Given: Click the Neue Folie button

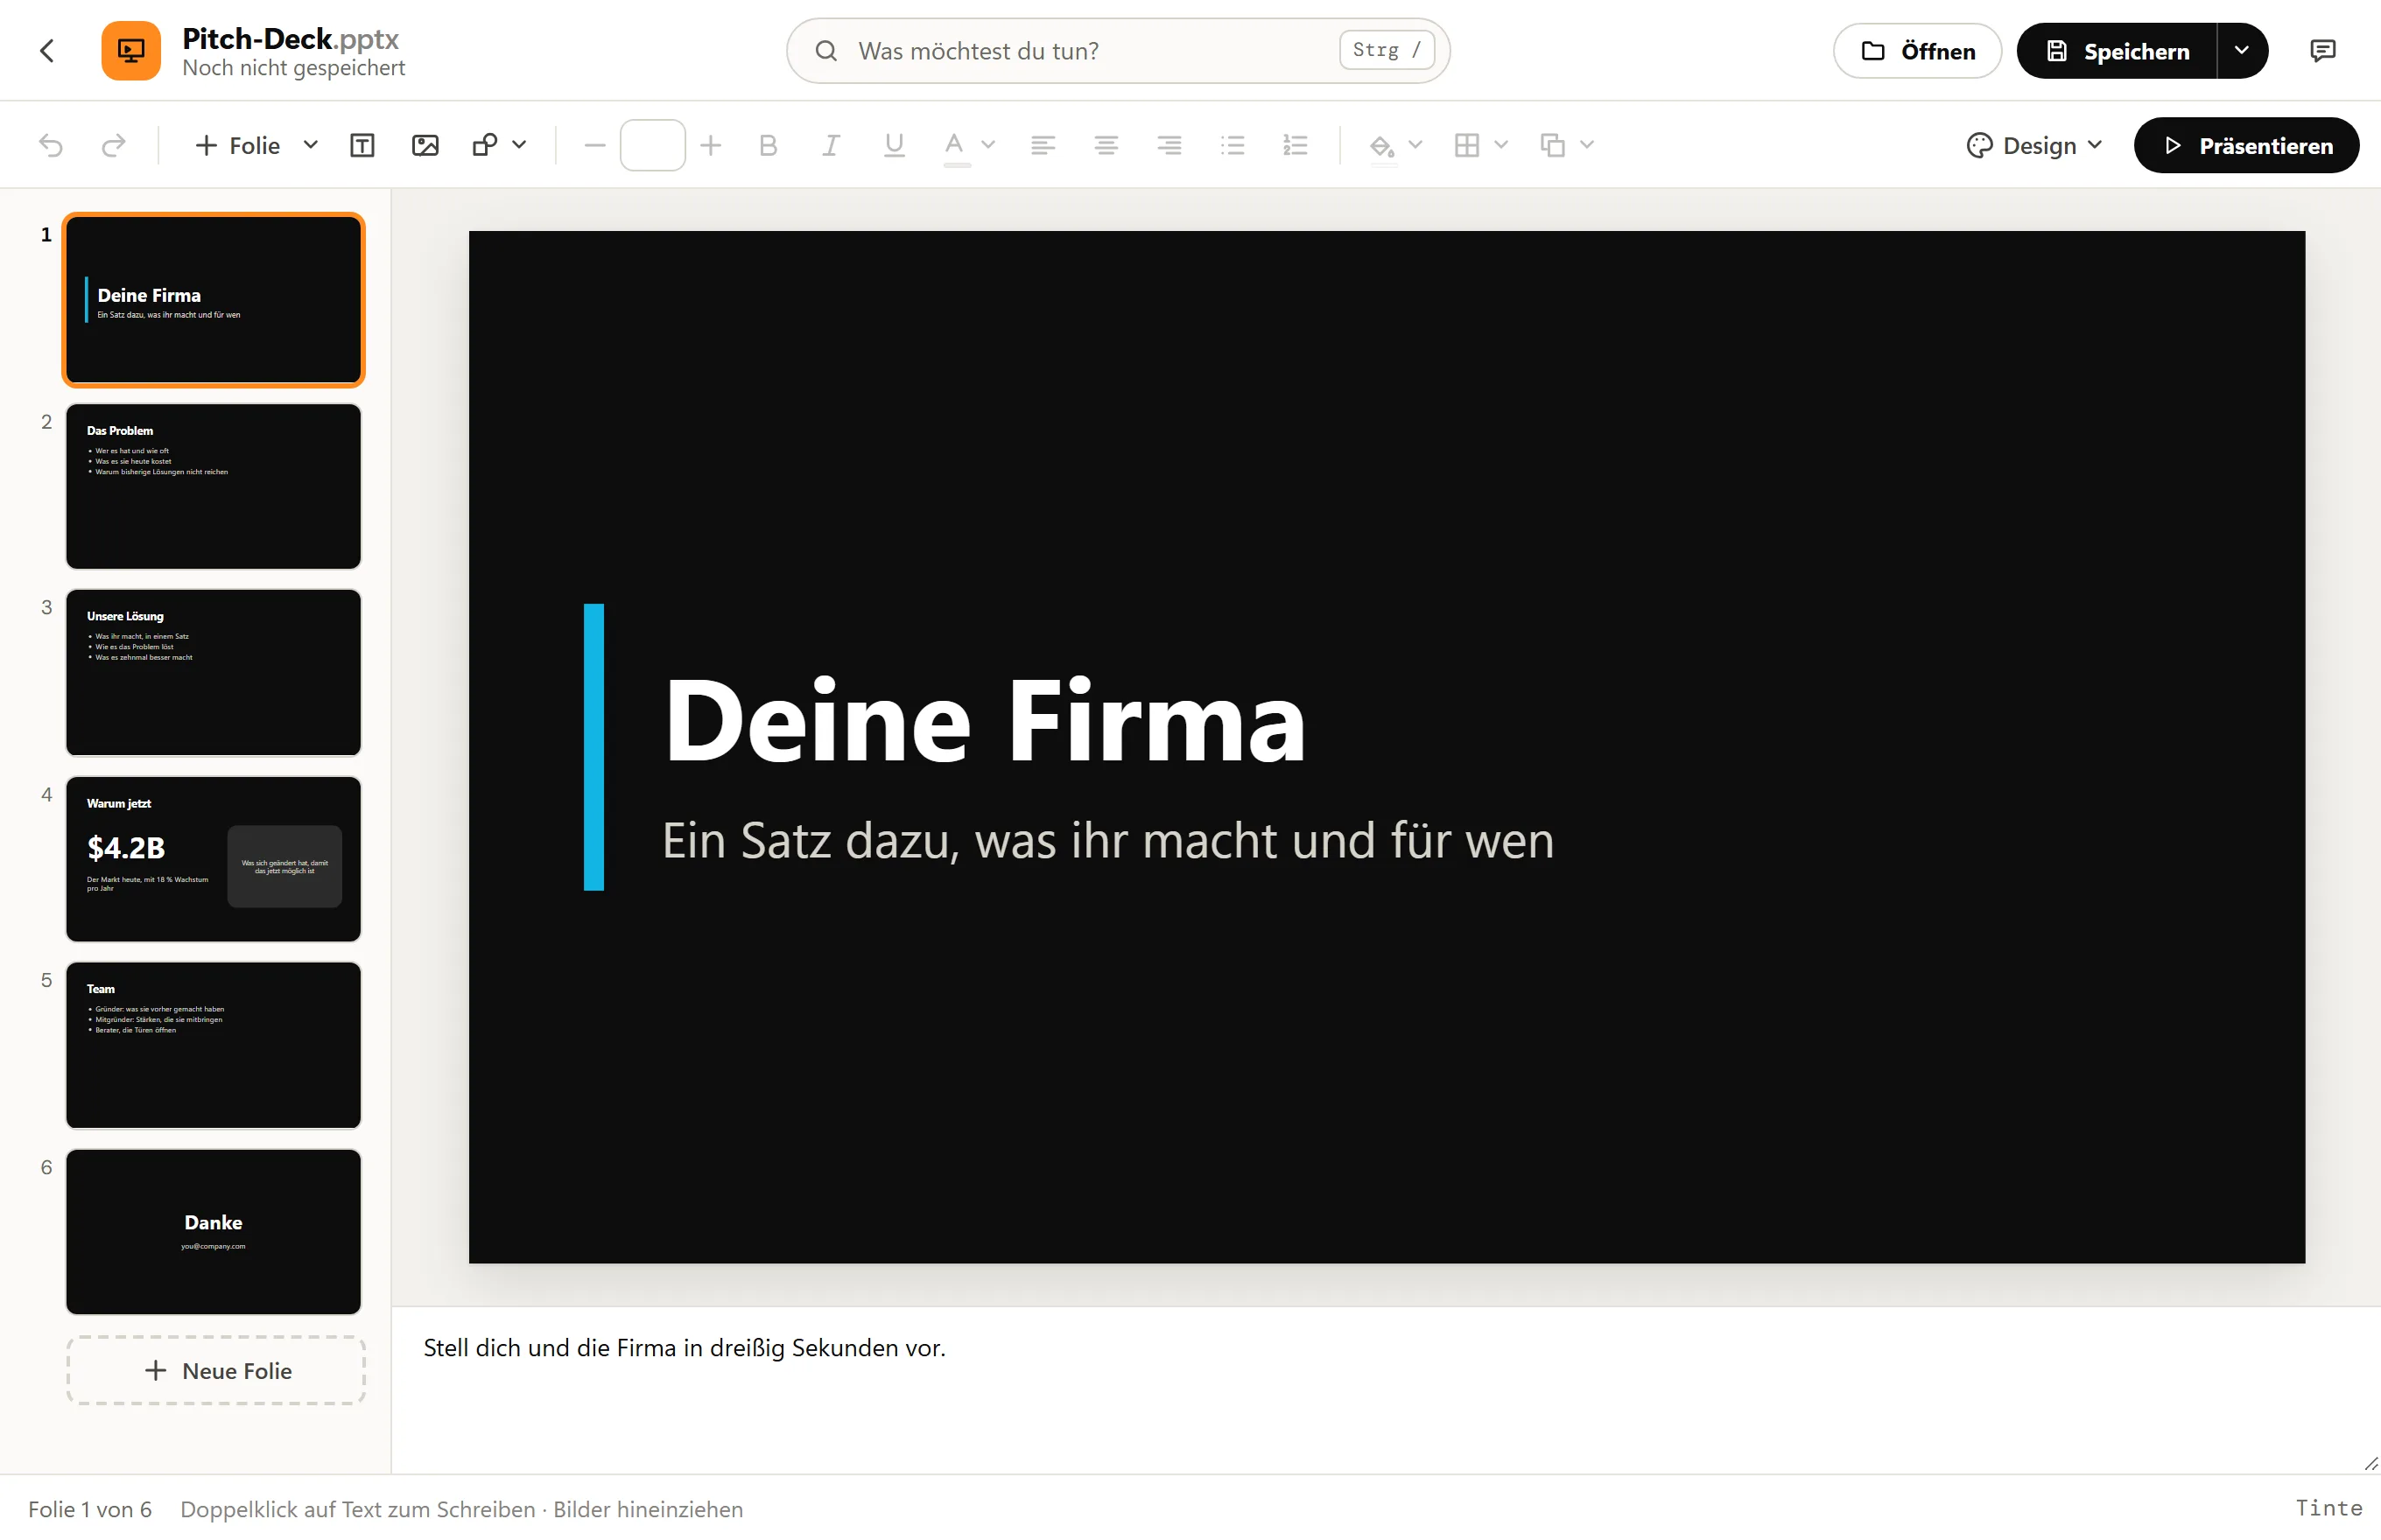Looking at the screenshot, I should pos(216,1371).
